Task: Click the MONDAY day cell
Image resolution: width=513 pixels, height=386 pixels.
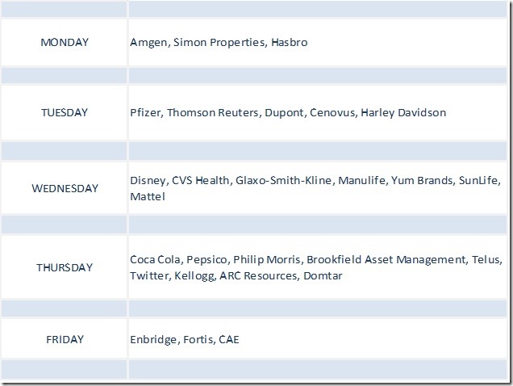Action: pos(64,42)
